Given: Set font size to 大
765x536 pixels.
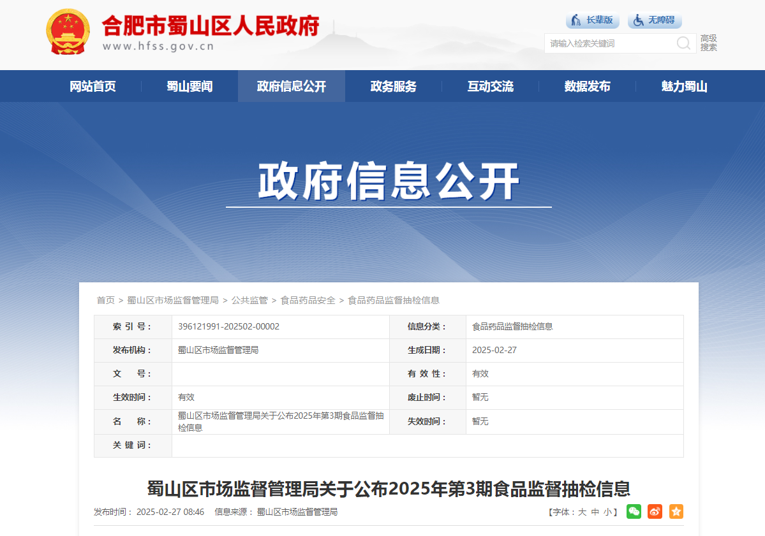Looking at the screenshot, I should point(582,512).
